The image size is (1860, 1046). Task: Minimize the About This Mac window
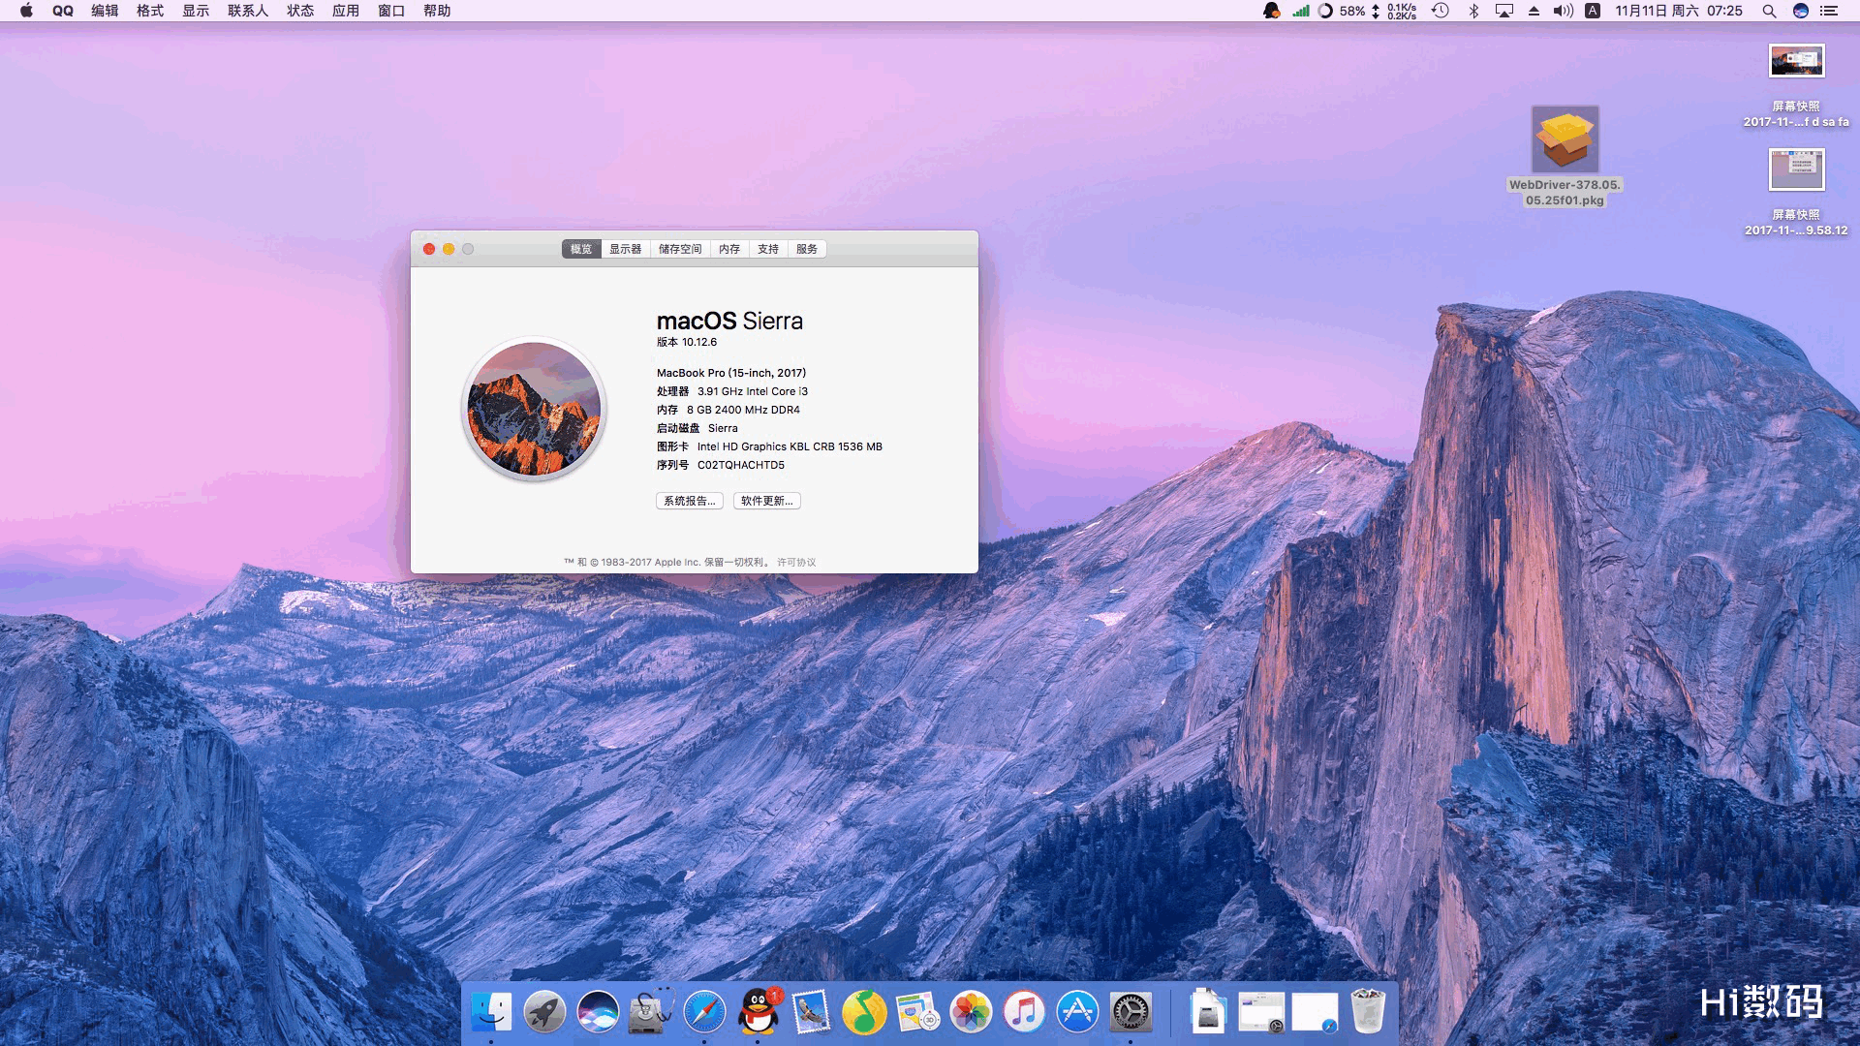tap(449, 249)
